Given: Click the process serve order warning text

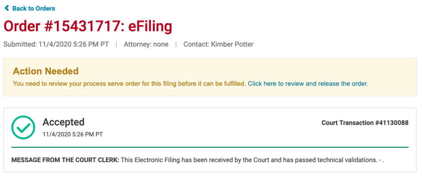Looking at the screenshot, I should (x=129, y=84).
